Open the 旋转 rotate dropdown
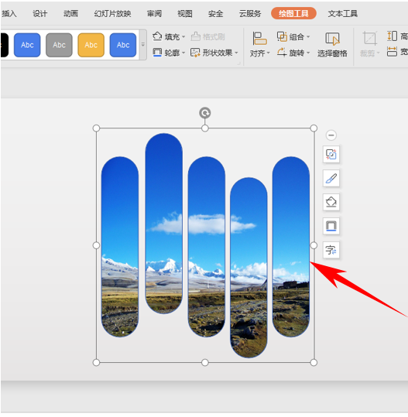Viewport: 408px width, 417px height. click(x=293, y=53)
